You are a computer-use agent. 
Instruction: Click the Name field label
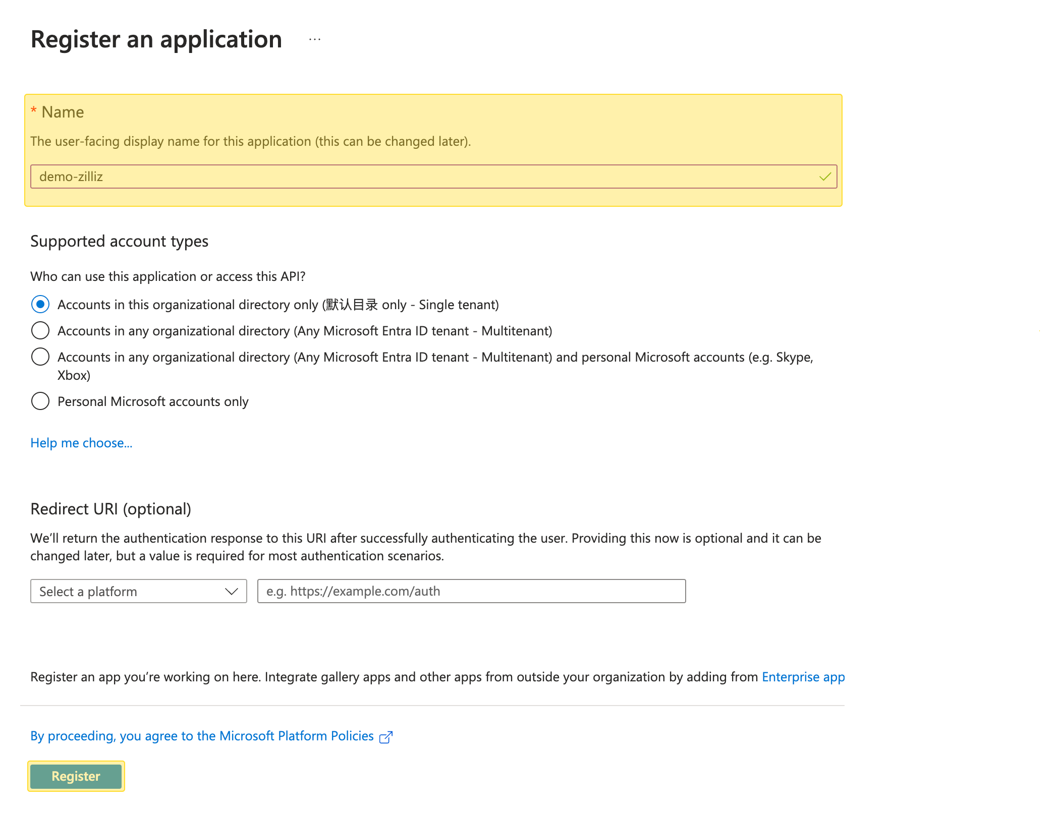pos(63,112)
